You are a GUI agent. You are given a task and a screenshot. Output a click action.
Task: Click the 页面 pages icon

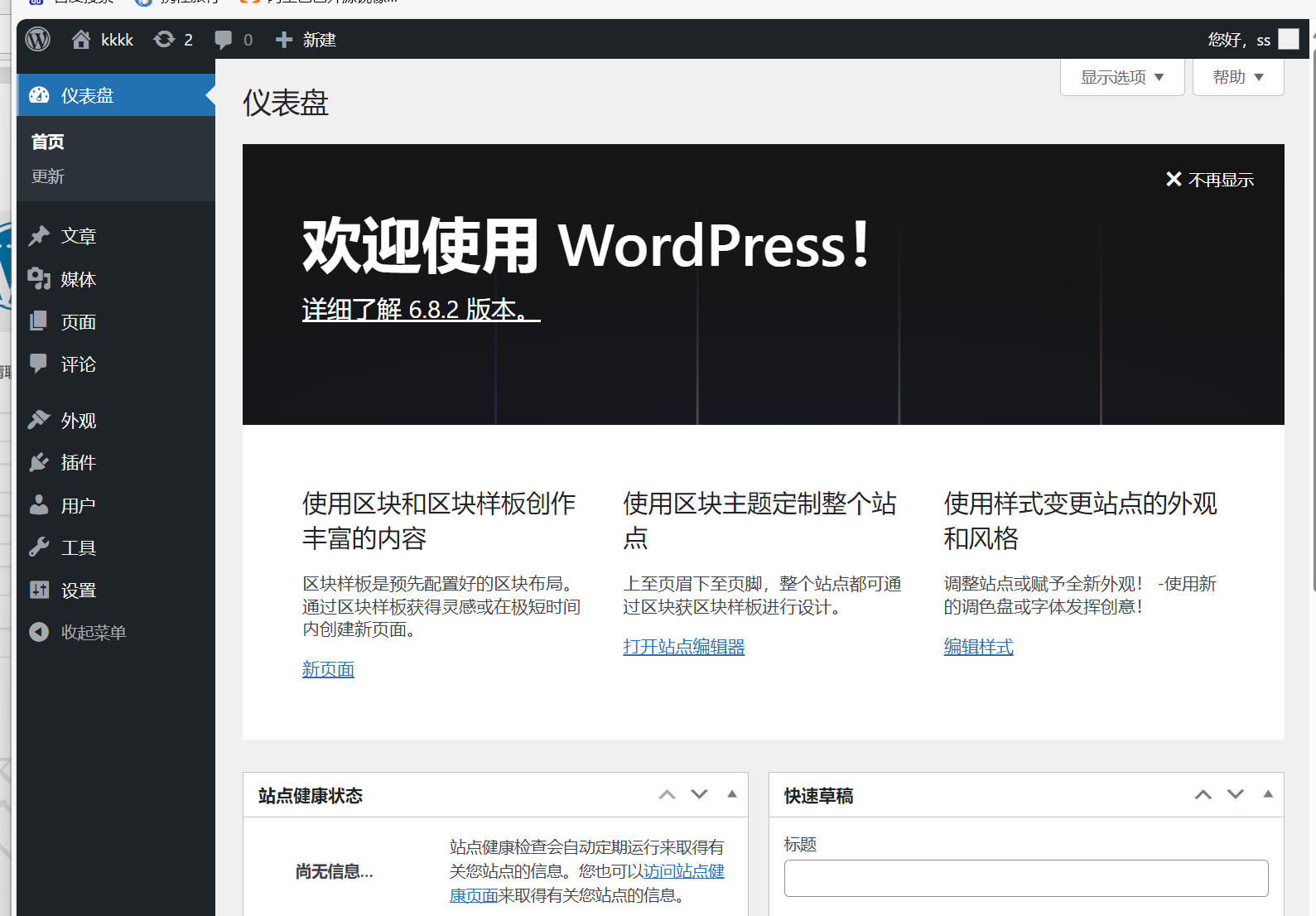tap(39, 321)
